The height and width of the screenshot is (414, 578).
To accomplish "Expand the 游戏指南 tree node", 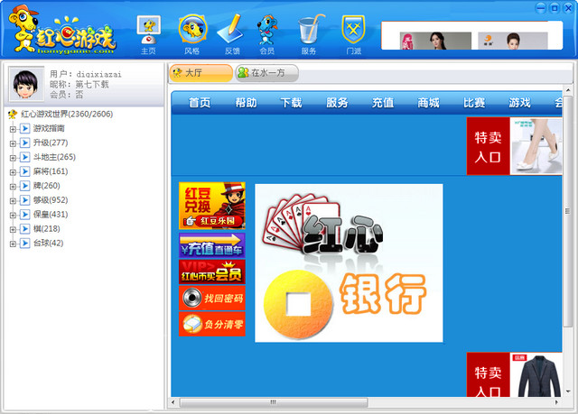I will [13, 129].
